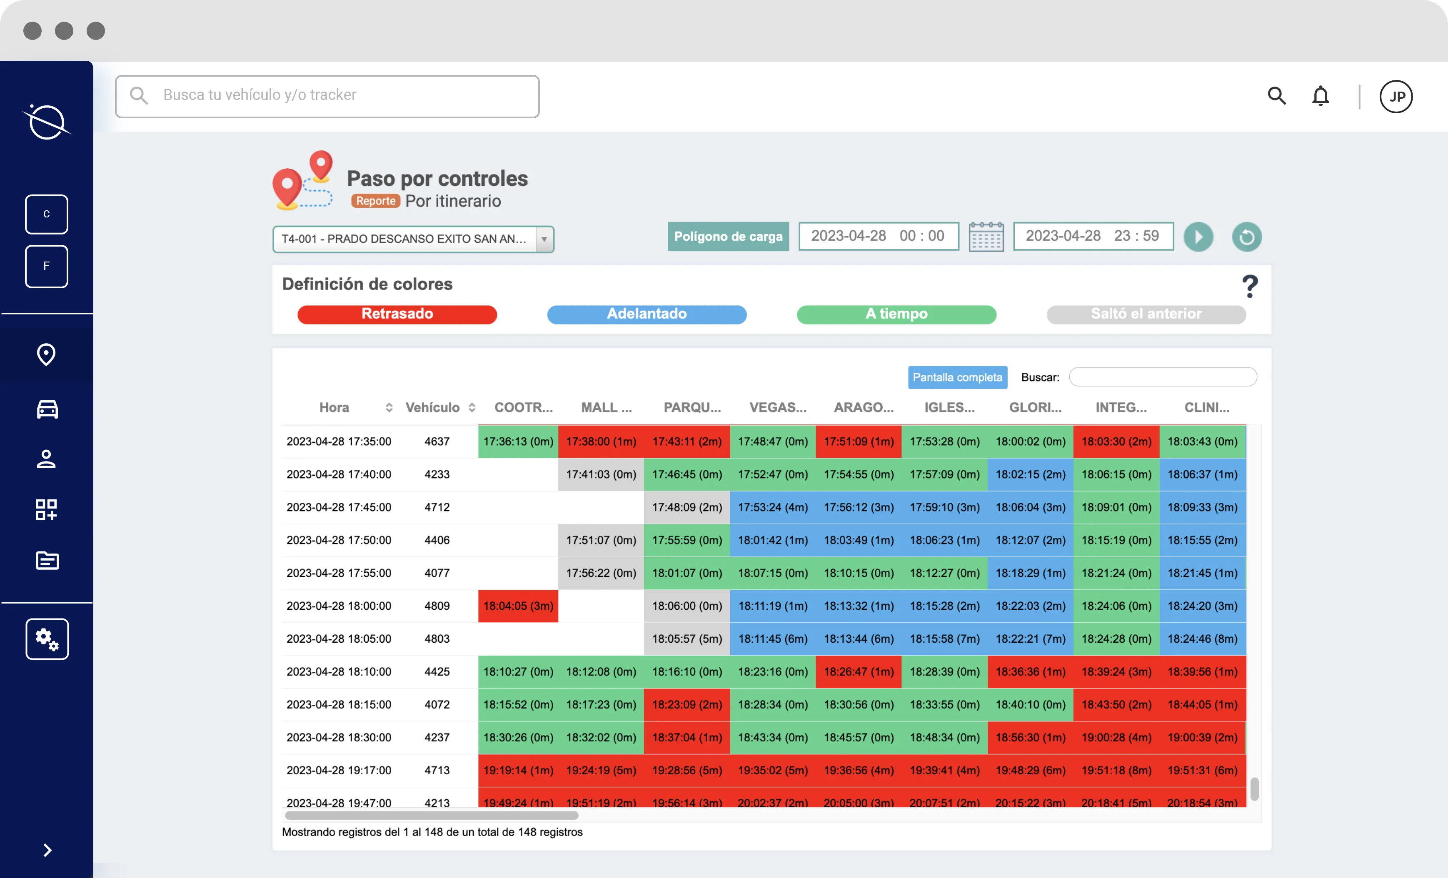Viewport: 1448px width, 878px height.
Task: Select blue cell 17:53:24 (4m)
Action: coord(772,507)
